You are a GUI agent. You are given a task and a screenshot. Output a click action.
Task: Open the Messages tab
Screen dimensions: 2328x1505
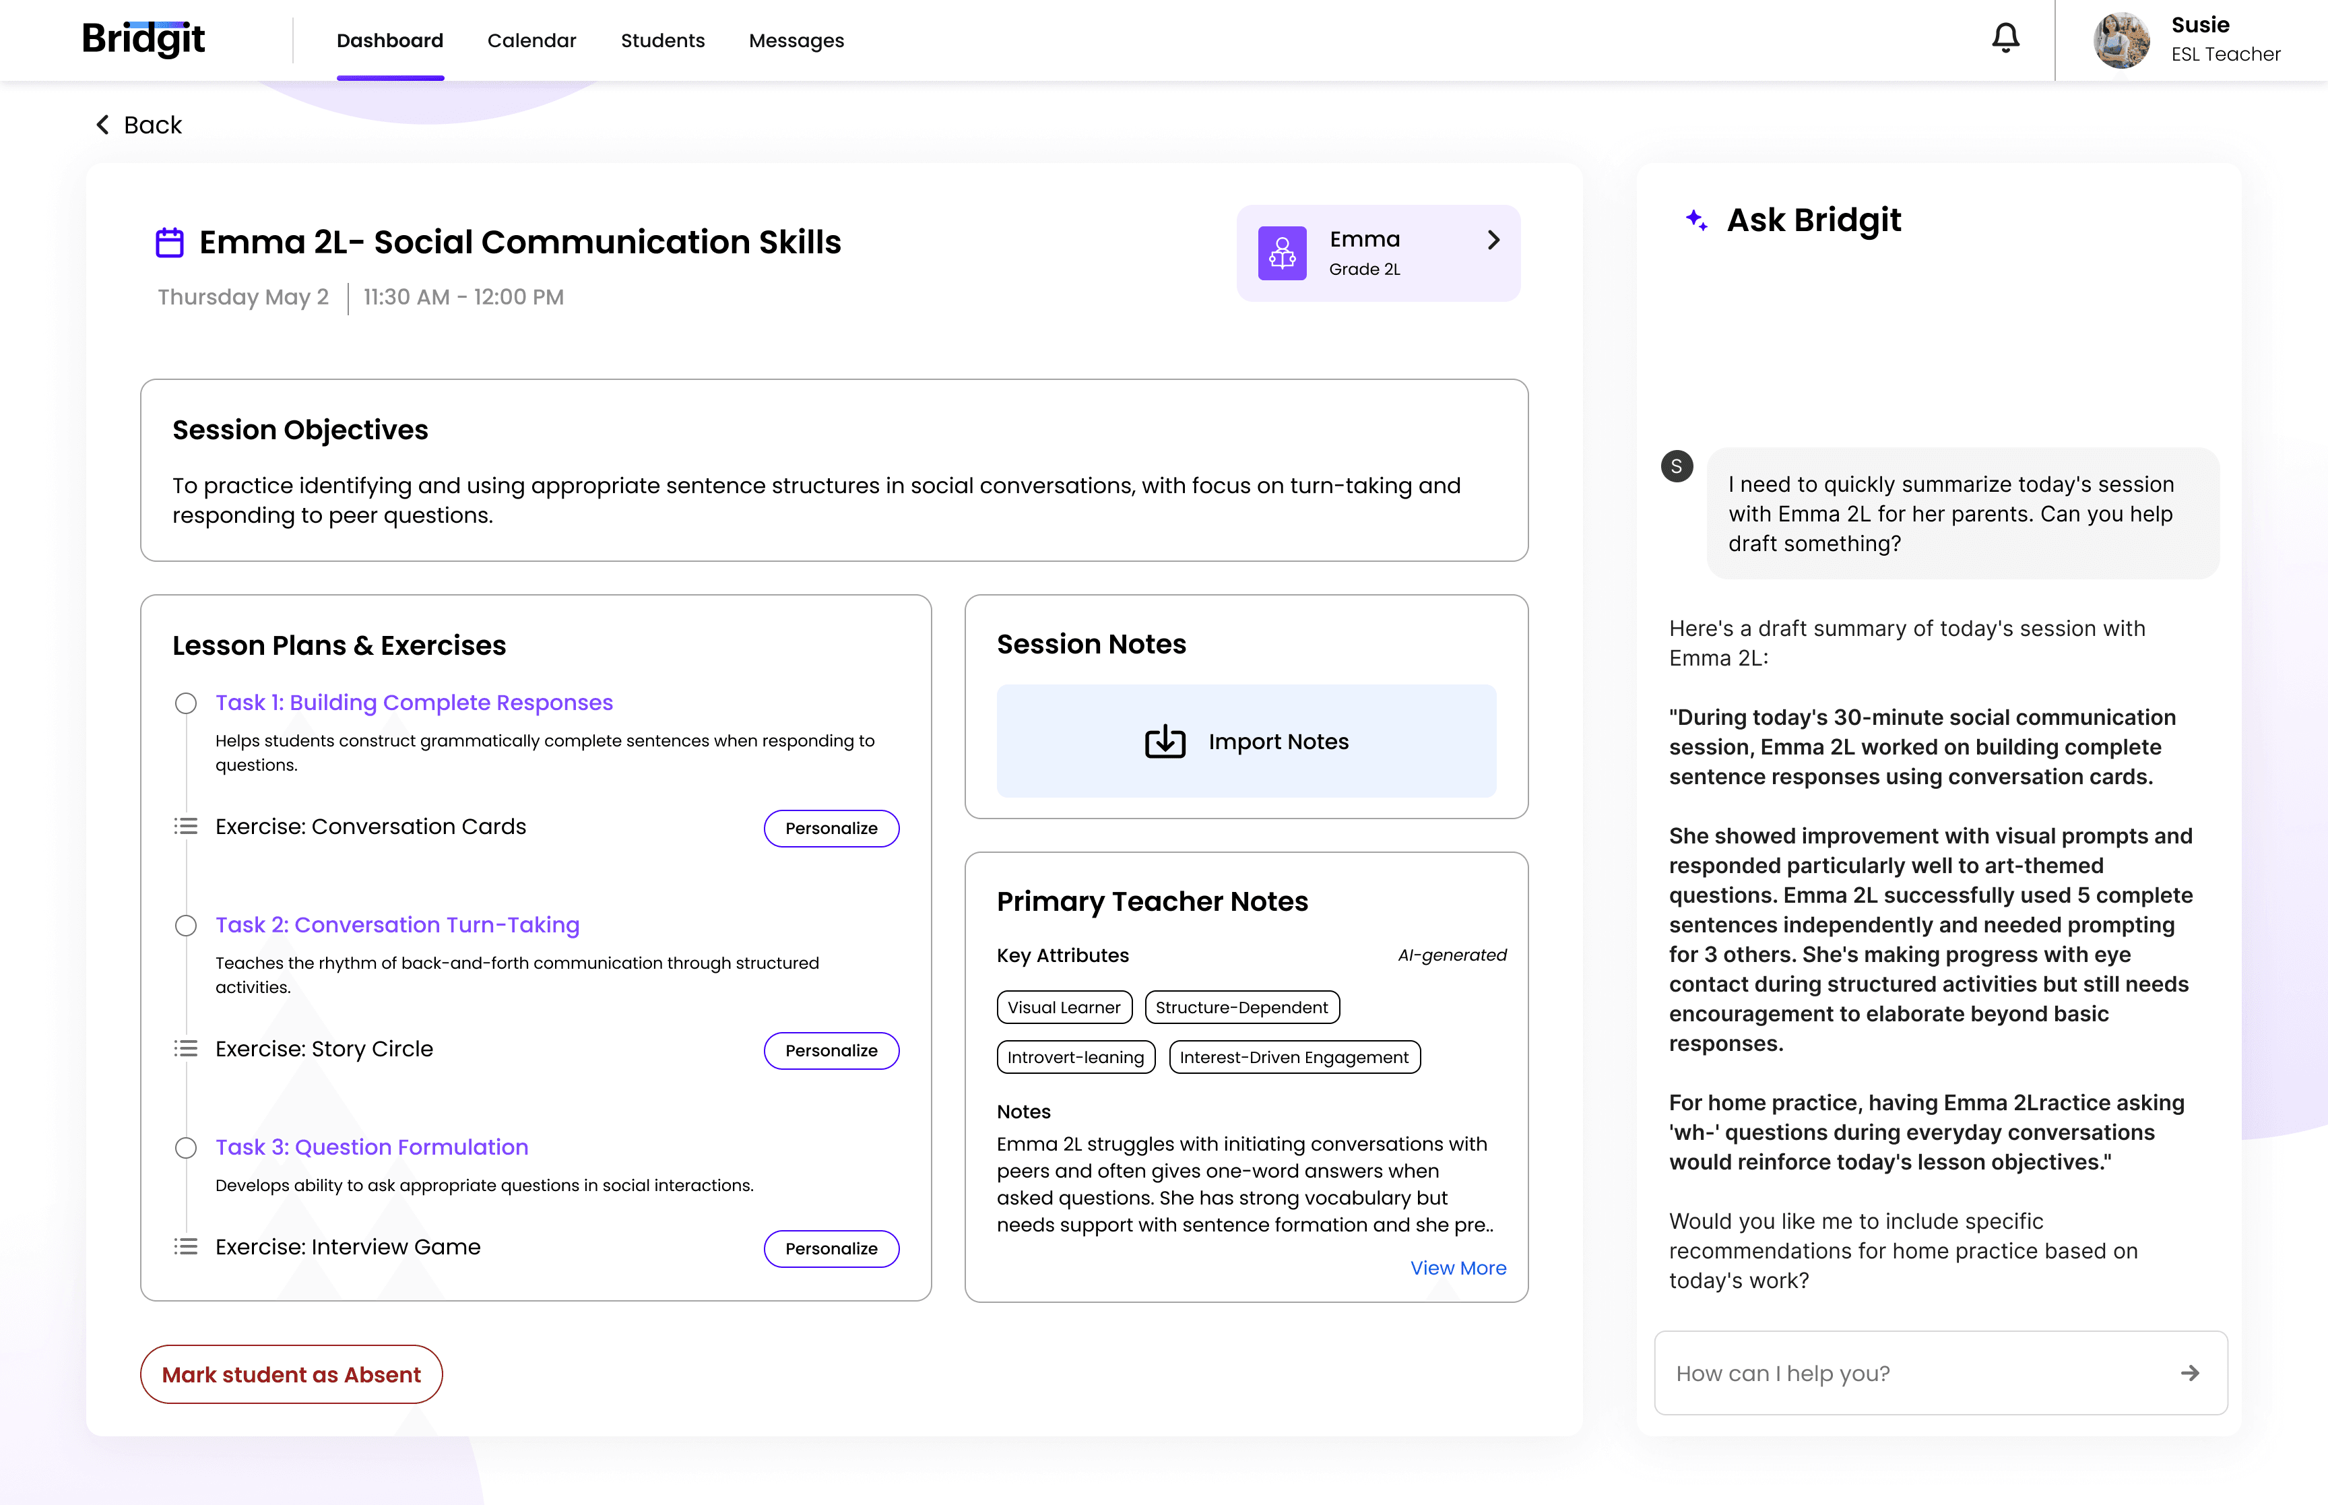pyautogui.click(x=796, y=41)
